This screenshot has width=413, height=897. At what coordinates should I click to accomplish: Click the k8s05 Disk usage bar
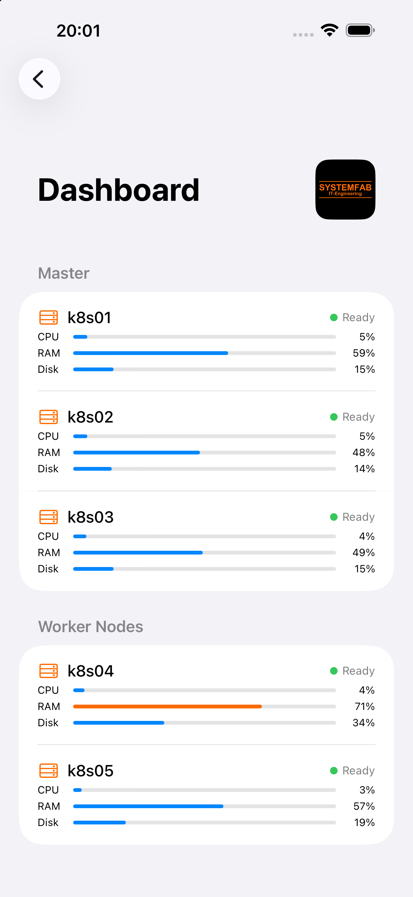[204, 823]
